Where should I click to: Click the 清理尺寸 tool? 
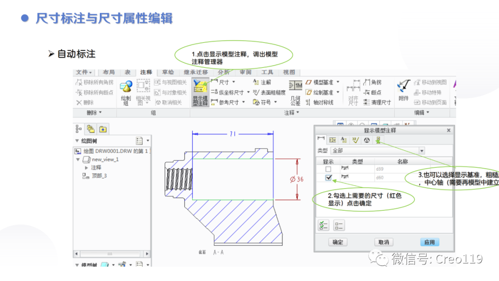tap(377, 103)
